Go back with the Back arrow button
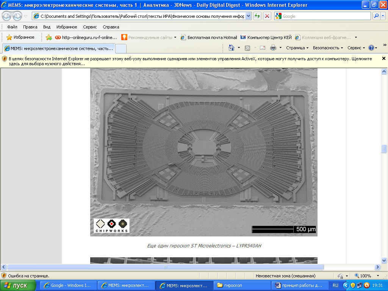This screenshot has width=388, height=291. coord(7,16)
